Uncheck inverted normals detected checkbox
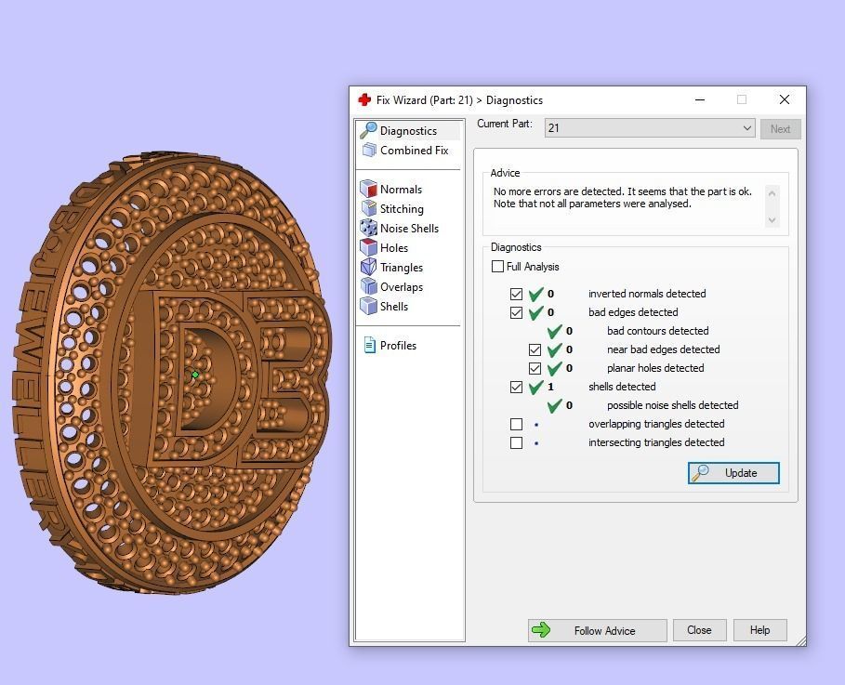Viewport: 845px width, 685px height. (516, 294)
